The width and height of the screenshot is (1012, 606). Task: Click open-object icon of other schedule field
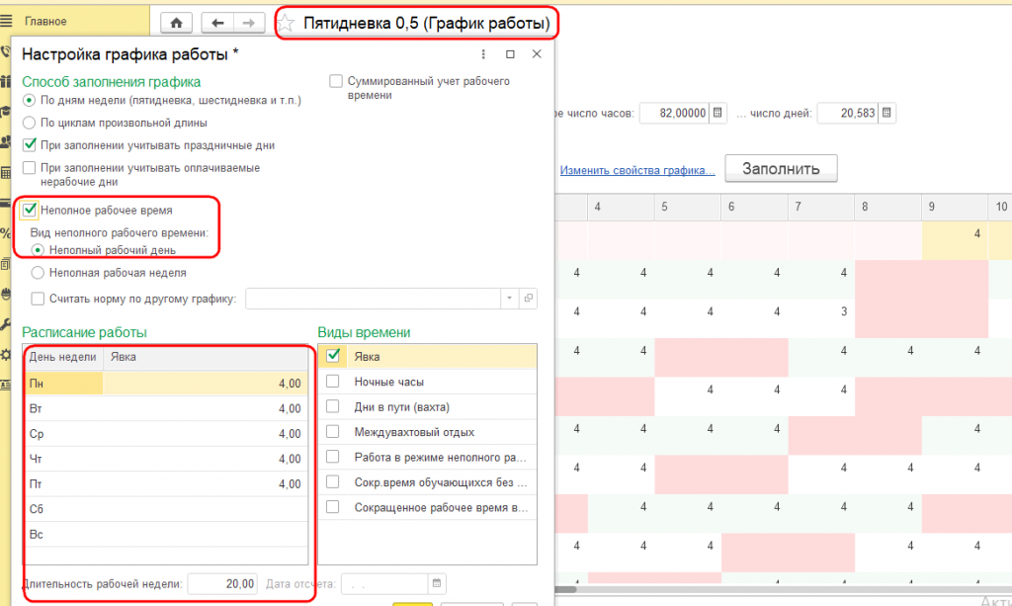[529, 299]
